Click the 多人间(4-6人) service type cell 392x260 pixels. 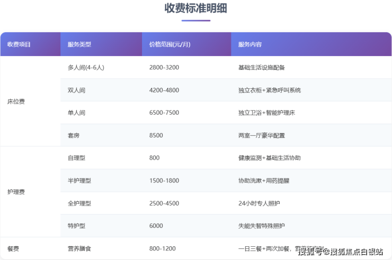tap(86, 68)
